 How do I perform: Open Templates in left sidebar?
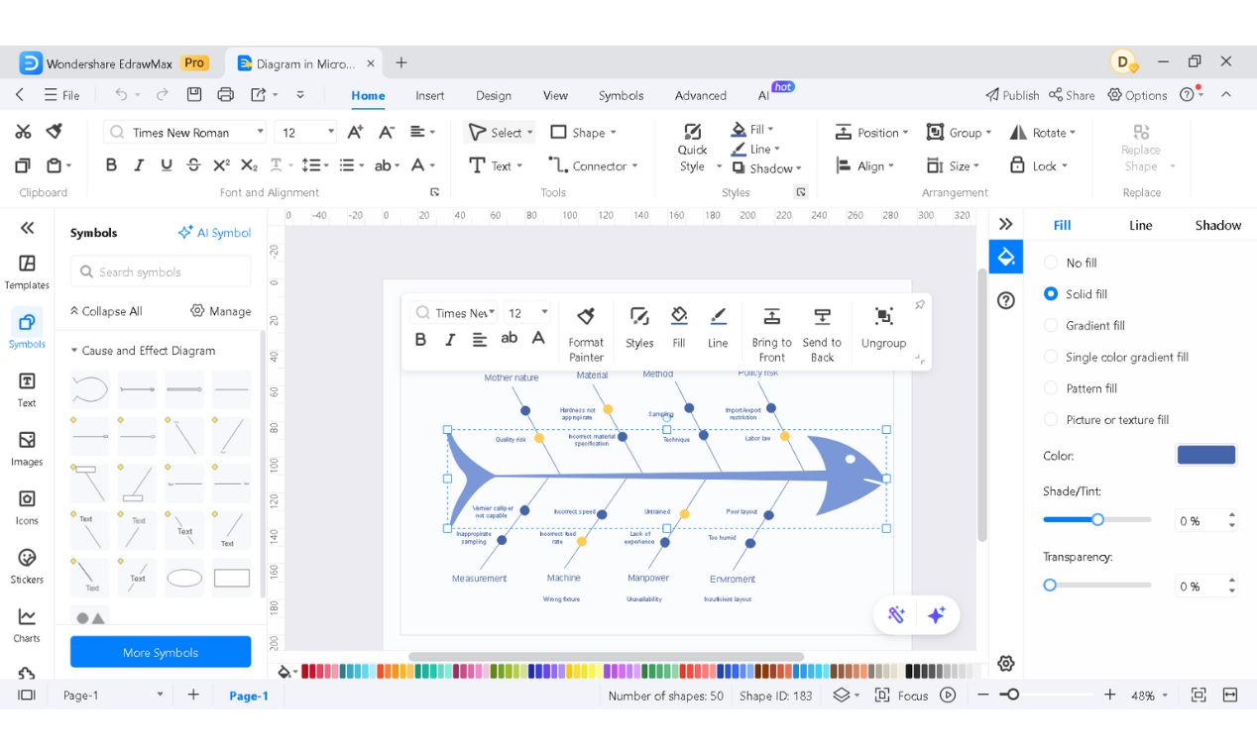(x=27, y=271)
